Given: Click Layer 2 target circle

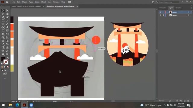Looking at the screenshot, I should click(x=188, y=12).
